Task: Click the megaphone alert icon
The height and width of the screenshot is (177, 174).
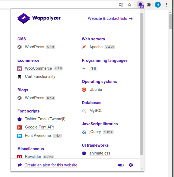Action: 20,165
